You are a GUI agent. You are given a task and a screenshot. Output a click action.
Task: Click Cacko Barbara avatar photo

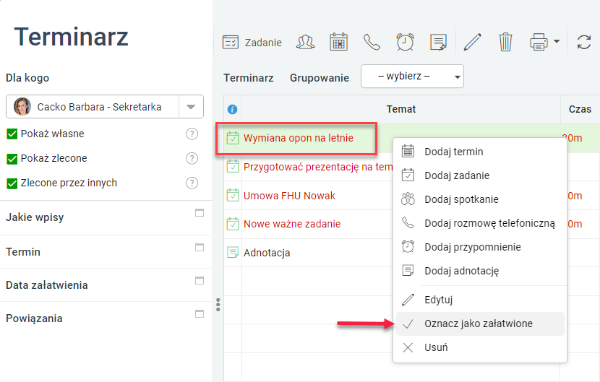[22, 107]
